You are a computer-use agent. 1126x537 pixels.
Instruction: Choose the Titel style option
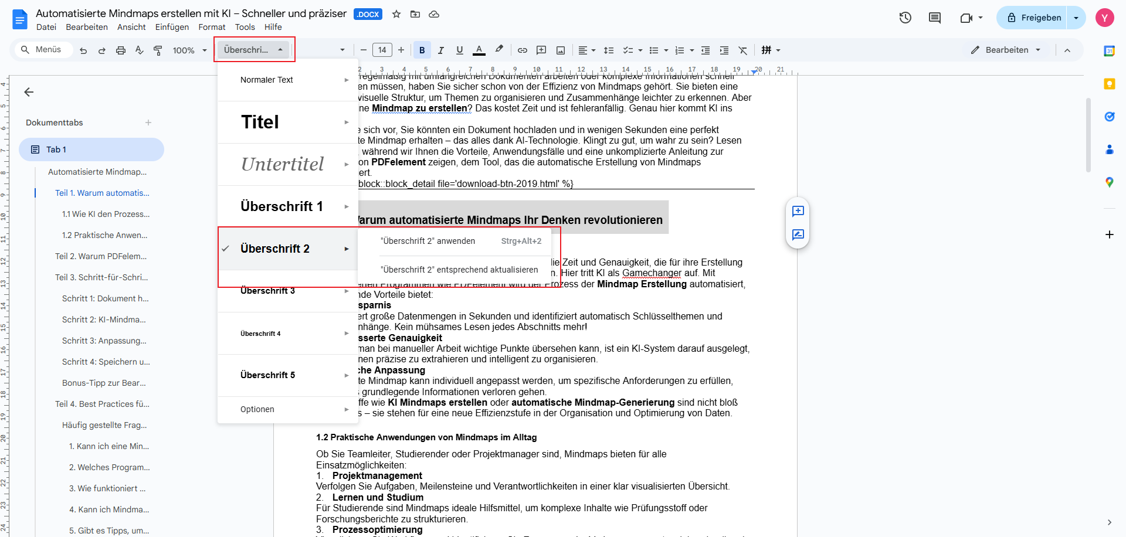coord(288,122)
